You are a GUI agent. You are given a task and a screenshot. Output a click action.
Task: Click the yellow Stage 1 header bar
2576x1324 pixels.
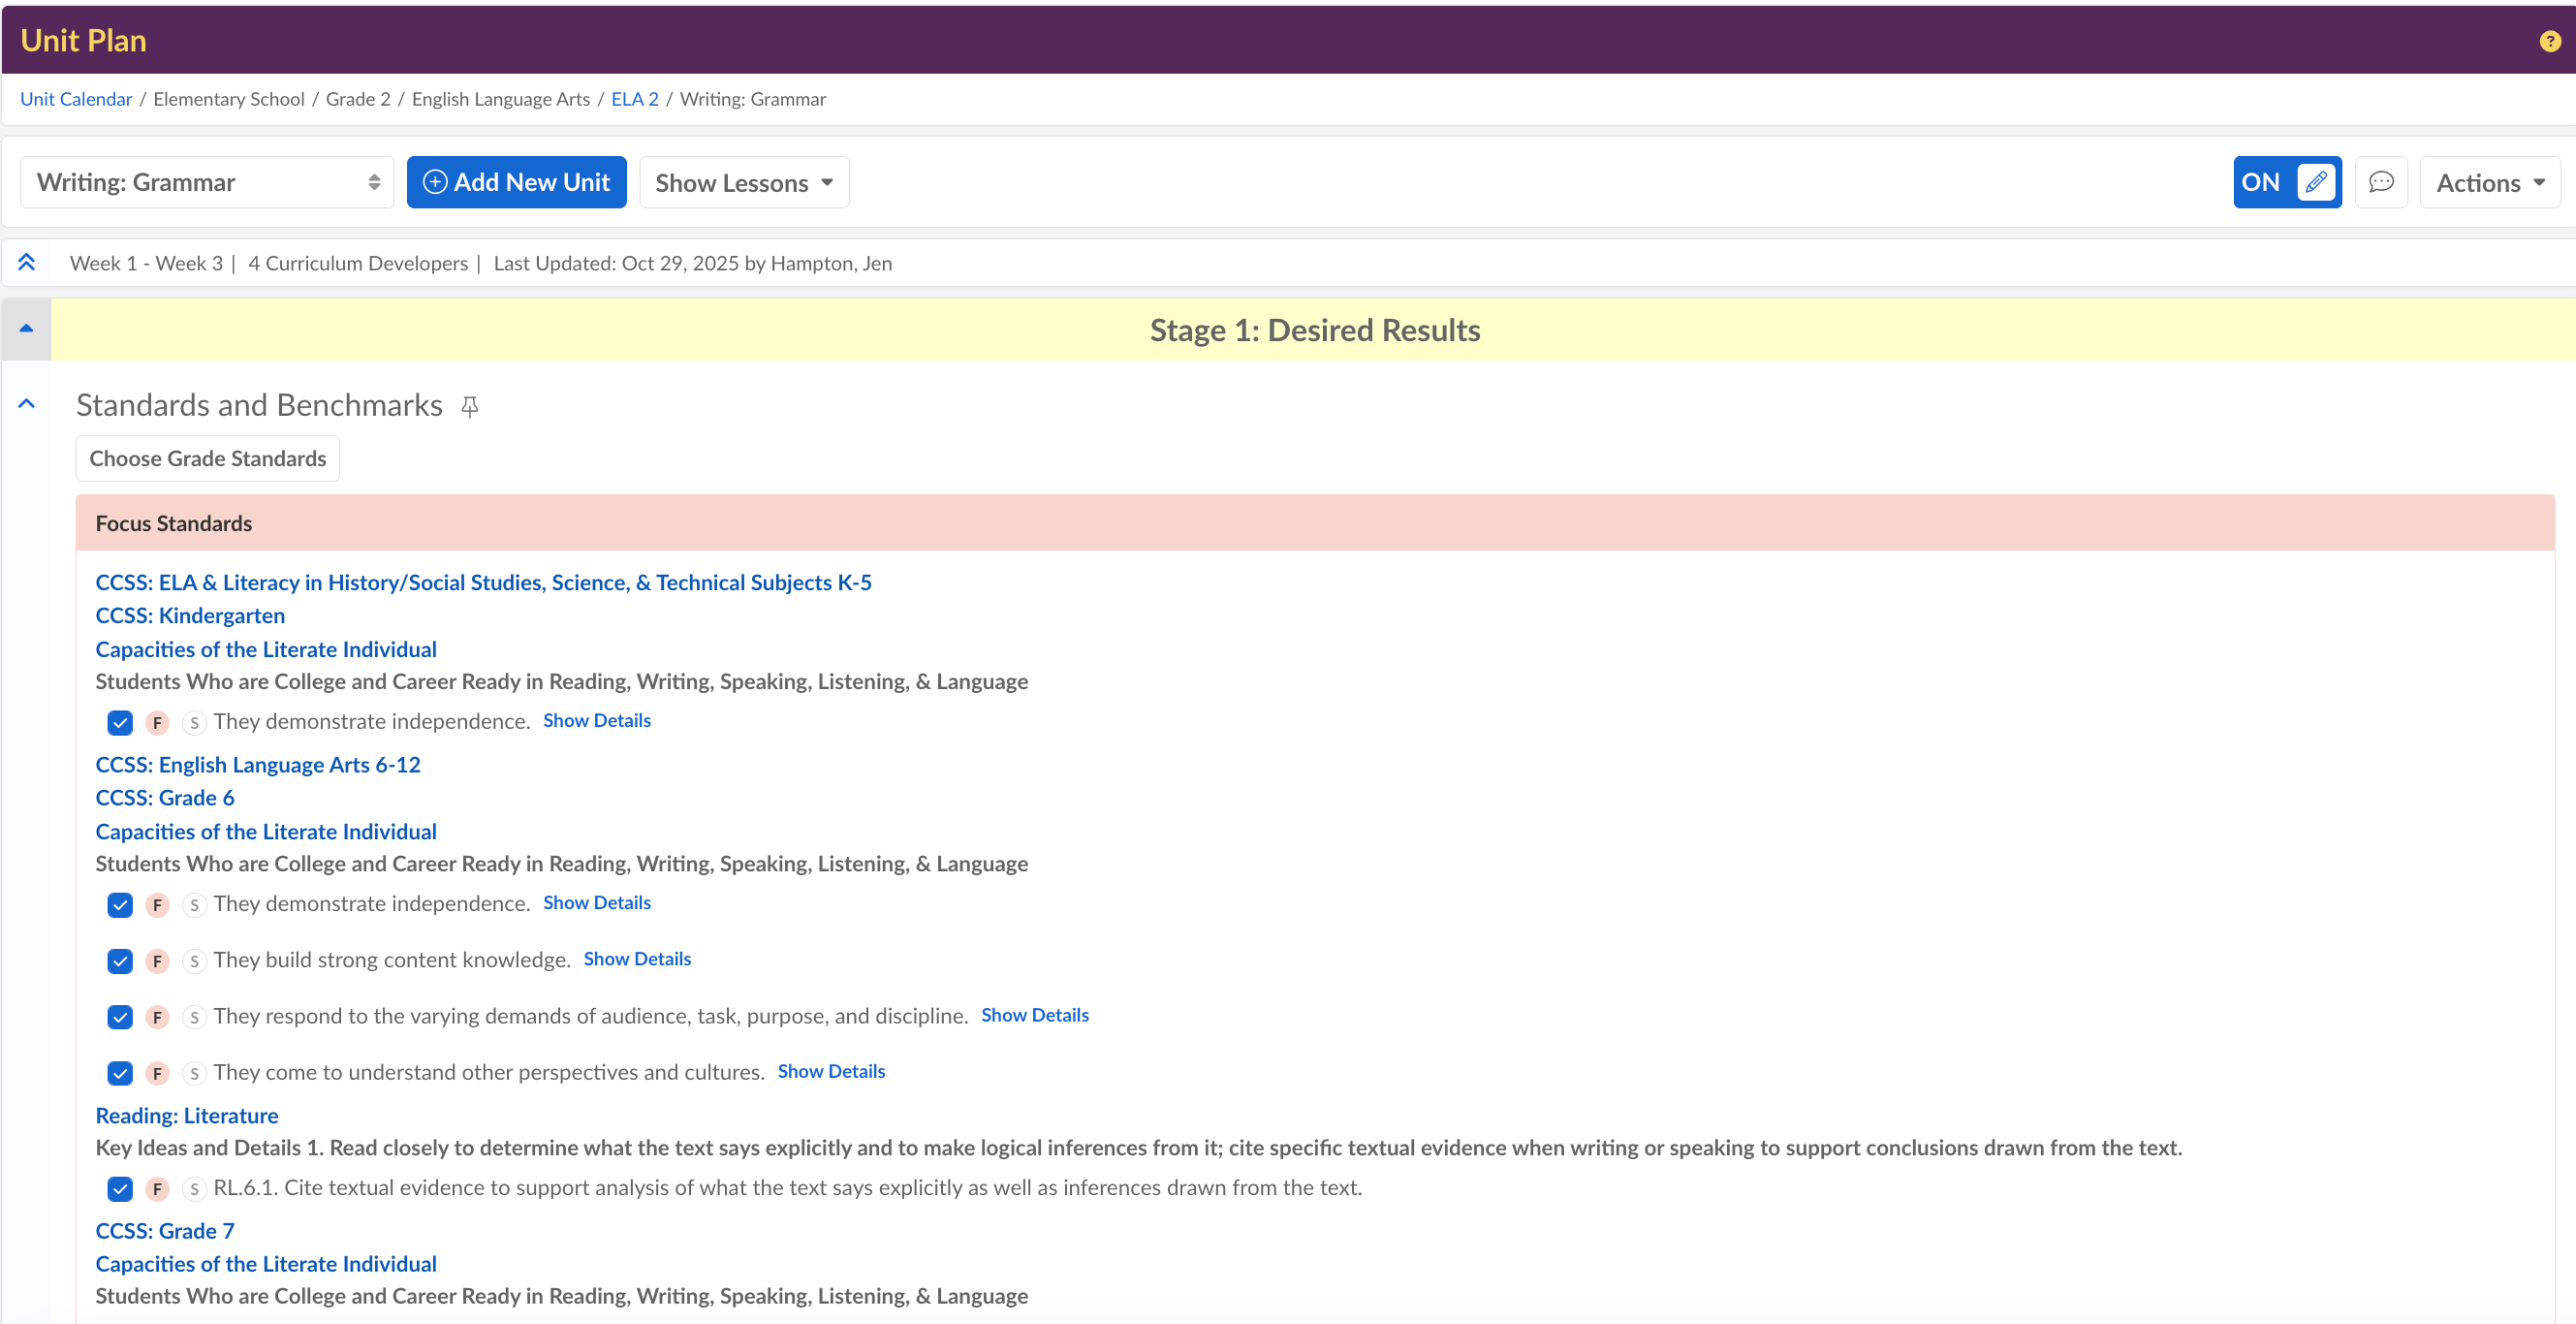click(1314, 330)
